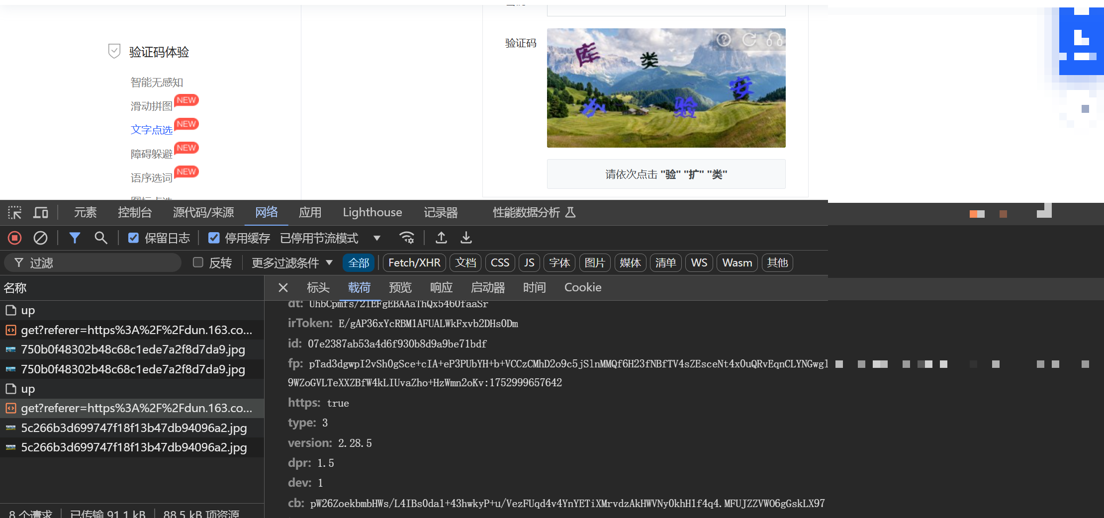This screenshot has width=1104, height=518.
Task: Select 滑动拼图 in the sidebar
Action: click(x=151, y=106)
